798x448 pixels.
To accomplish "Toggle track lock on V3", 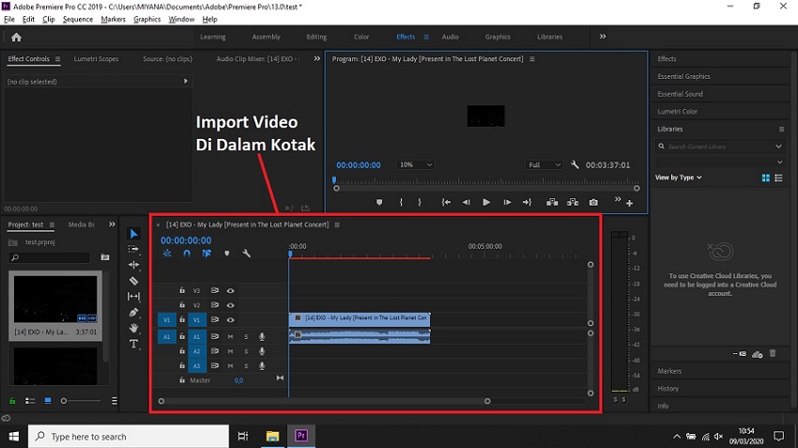I will 182,290.
